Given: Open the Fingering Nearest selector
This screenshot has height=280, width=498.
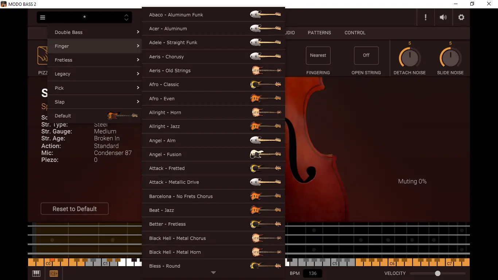Looking at the screenshot, I should click(x=318, y=55).
